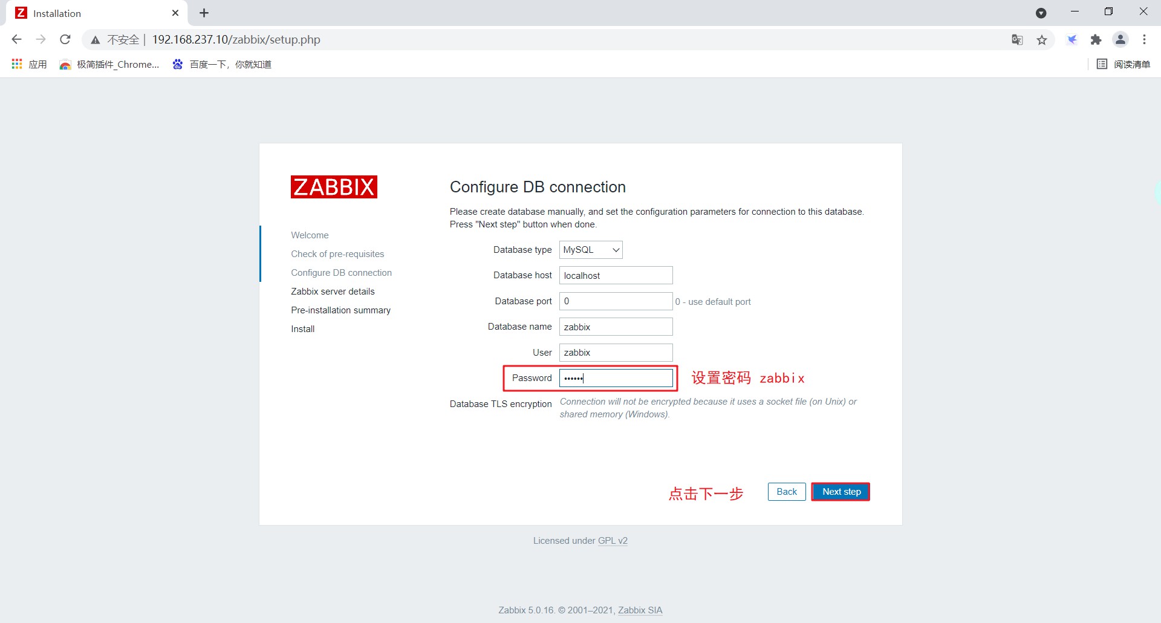1161x623 pixels.
Task: Focus the Database host field
Action: 616,276
